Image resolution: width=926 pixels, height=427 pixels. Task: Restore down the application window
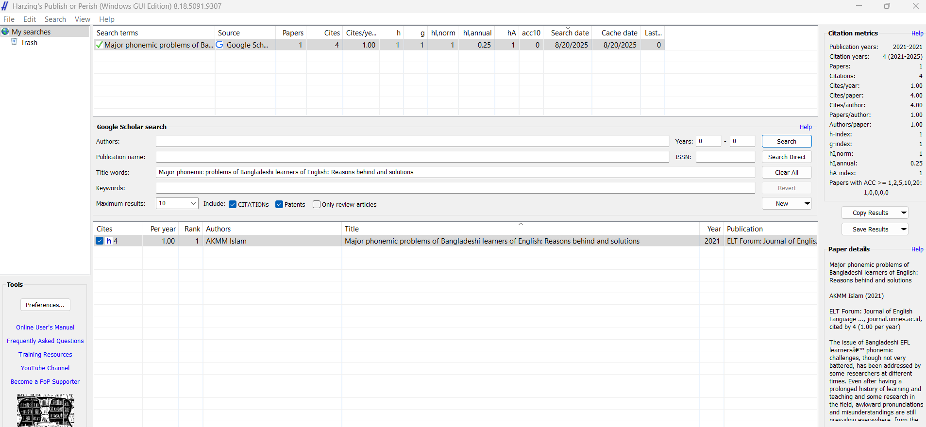click(887, 6)
